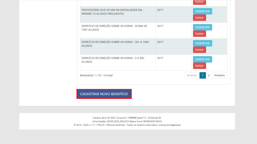
Task: Open GERENCIAR for Professores EJA row
Action: click(x=203, y=11)
